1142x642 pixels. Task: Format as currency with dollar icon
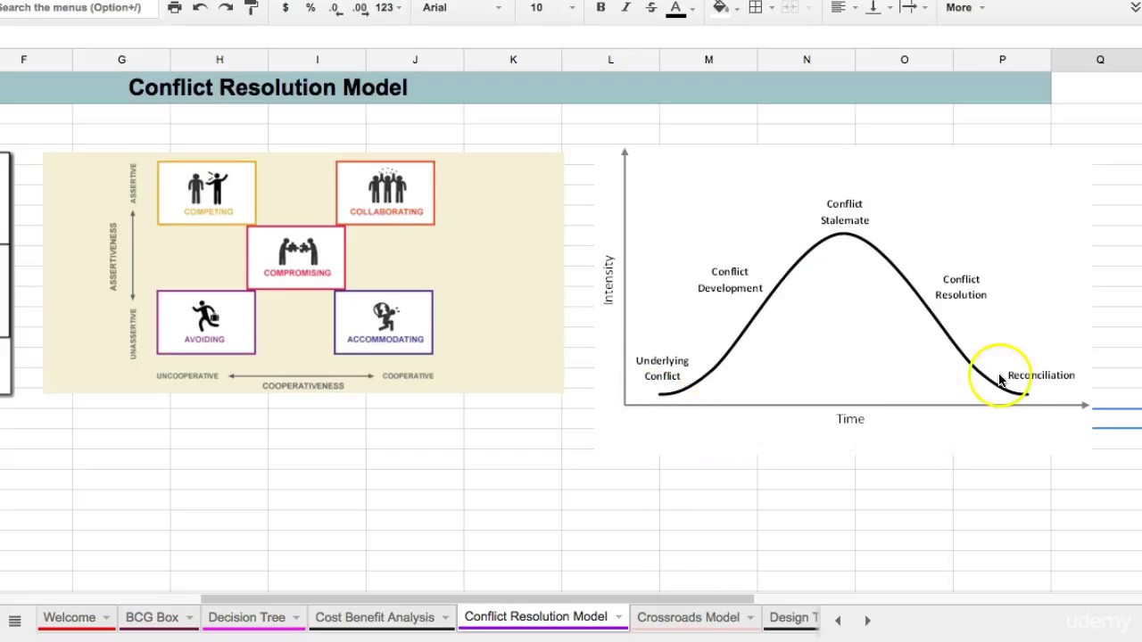[x=285, y=7]
